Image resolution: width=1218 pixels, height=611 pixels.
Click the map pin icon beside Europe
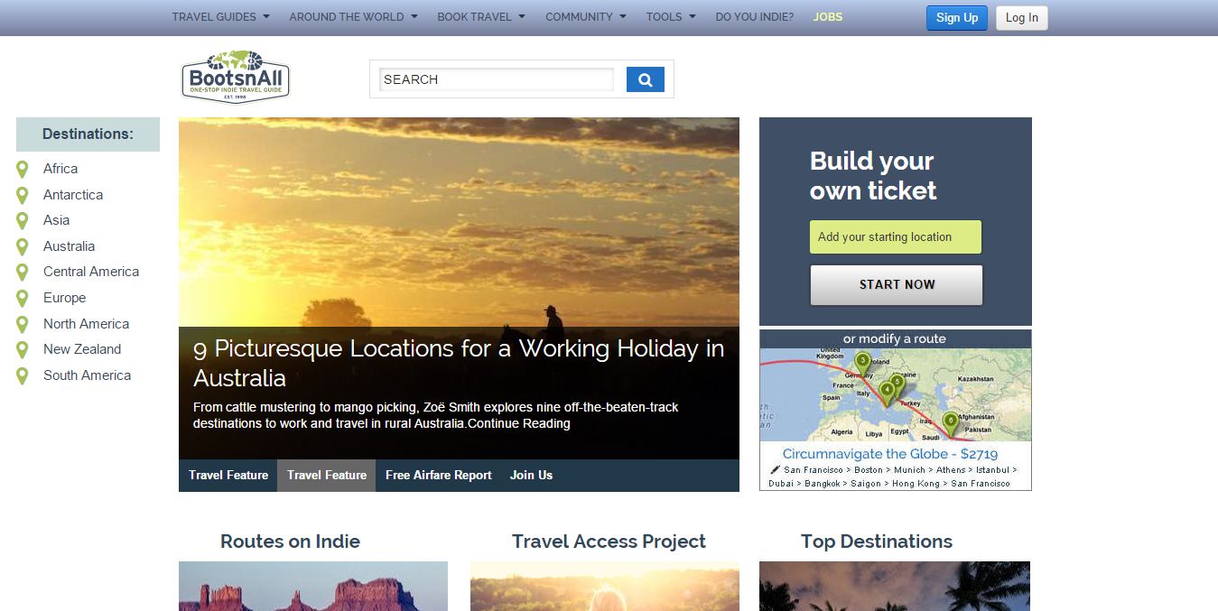click(x=23, y=299)
